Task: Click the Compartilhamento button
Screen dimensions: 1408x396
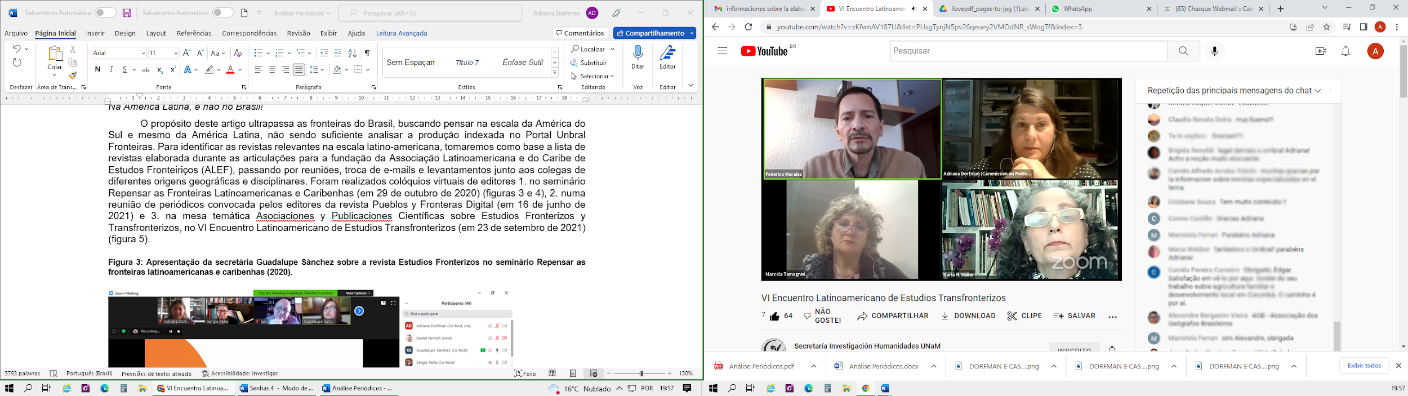Action: 654,33
